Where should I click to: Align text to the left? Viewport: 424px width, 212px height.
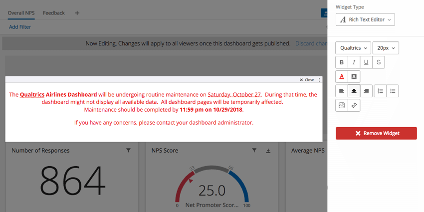(x=342, y=91)
